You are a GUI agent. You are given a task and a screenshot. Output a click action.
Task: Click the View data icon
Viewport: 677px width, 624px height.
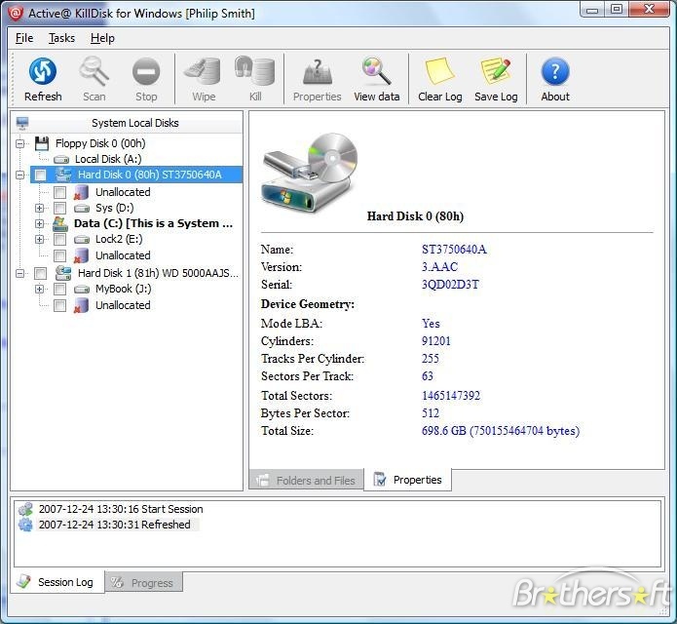377,71
